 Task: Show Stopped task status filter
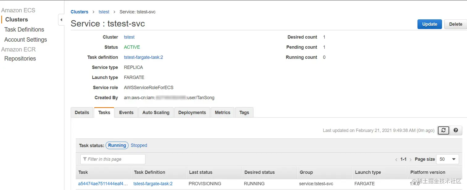[x=139, y=145]
